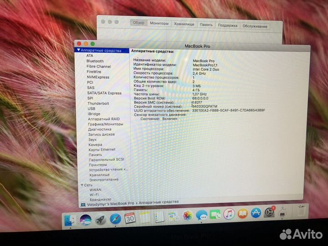
Task: Select USB item in sidebar
Action: point(92,109)
